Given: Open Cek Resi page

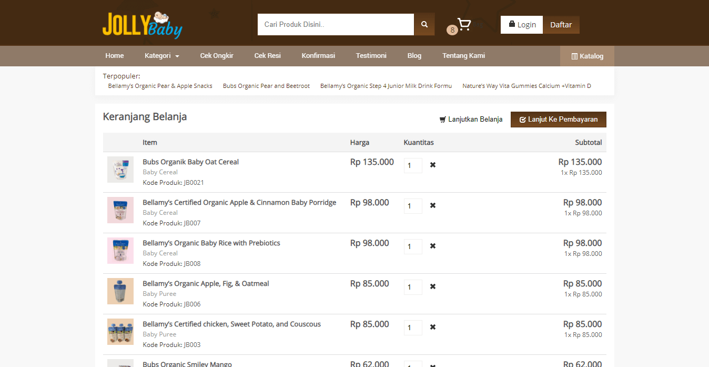Looking at the screenshot, I should (x=268, y=56).
